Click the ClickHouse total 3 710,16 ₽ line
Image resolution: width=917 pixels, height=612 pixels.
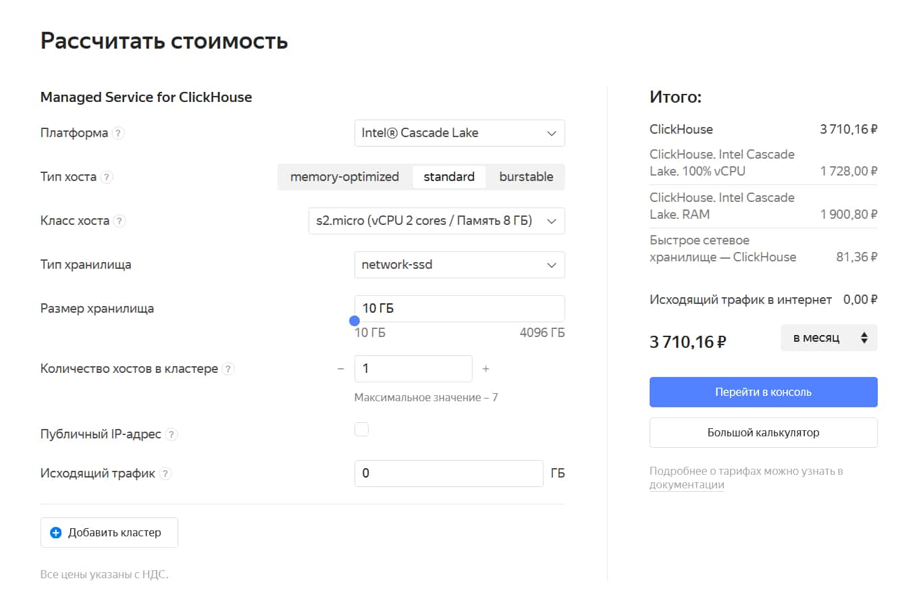[x=763, y=129]
